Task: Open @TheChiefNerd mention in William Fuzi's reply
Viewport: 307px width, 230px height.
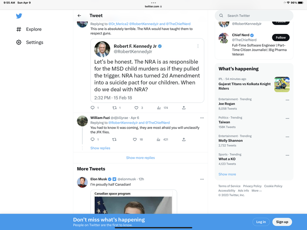Action: tap(157, 123)
